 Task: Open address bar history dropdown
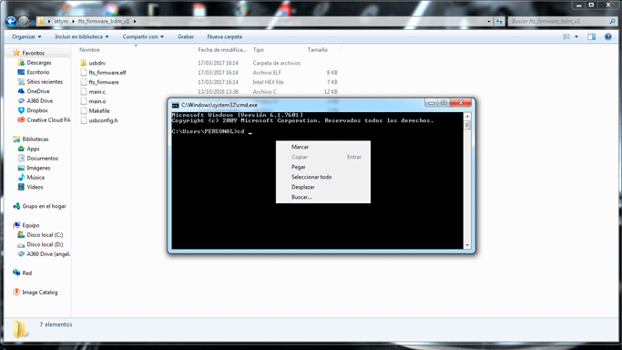pos(489,21)
